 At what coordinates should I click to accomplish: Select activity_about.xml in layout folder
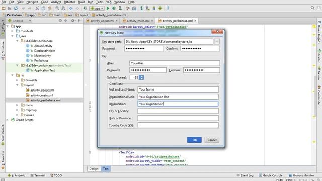(x=42, y=90)
